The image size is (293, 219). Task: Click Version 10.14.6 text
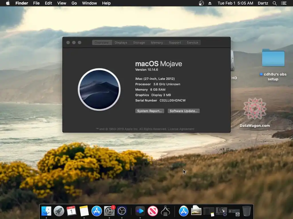click(146, 70)
